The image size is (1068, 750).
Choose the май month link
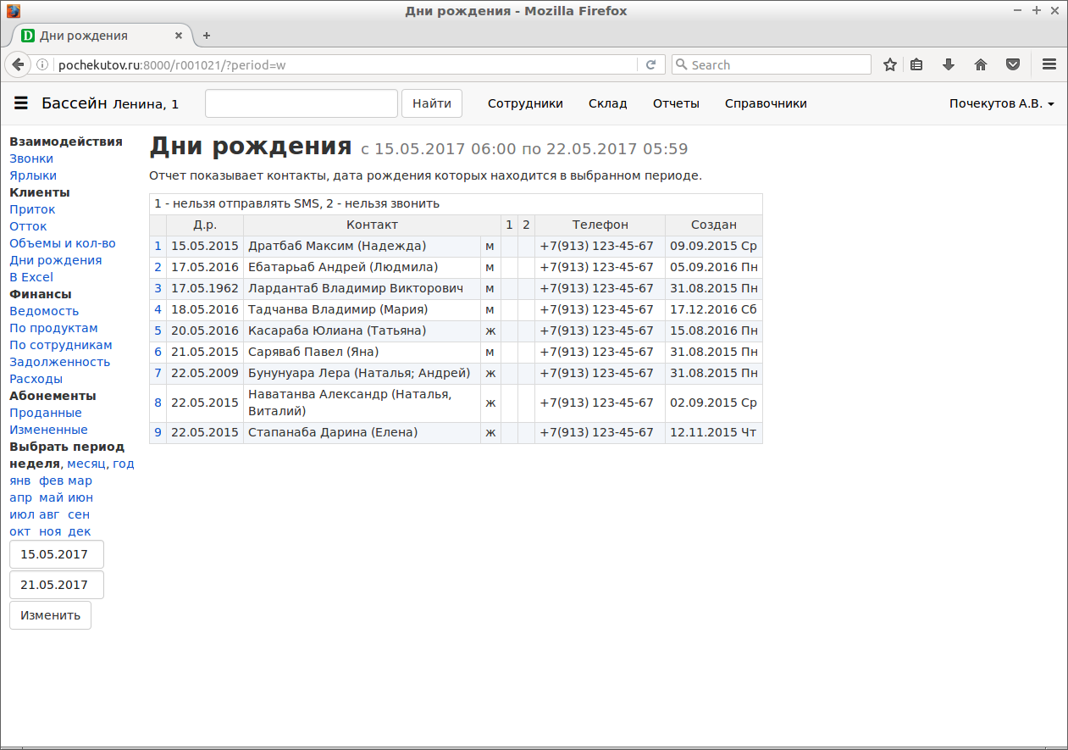pos(51,497)
